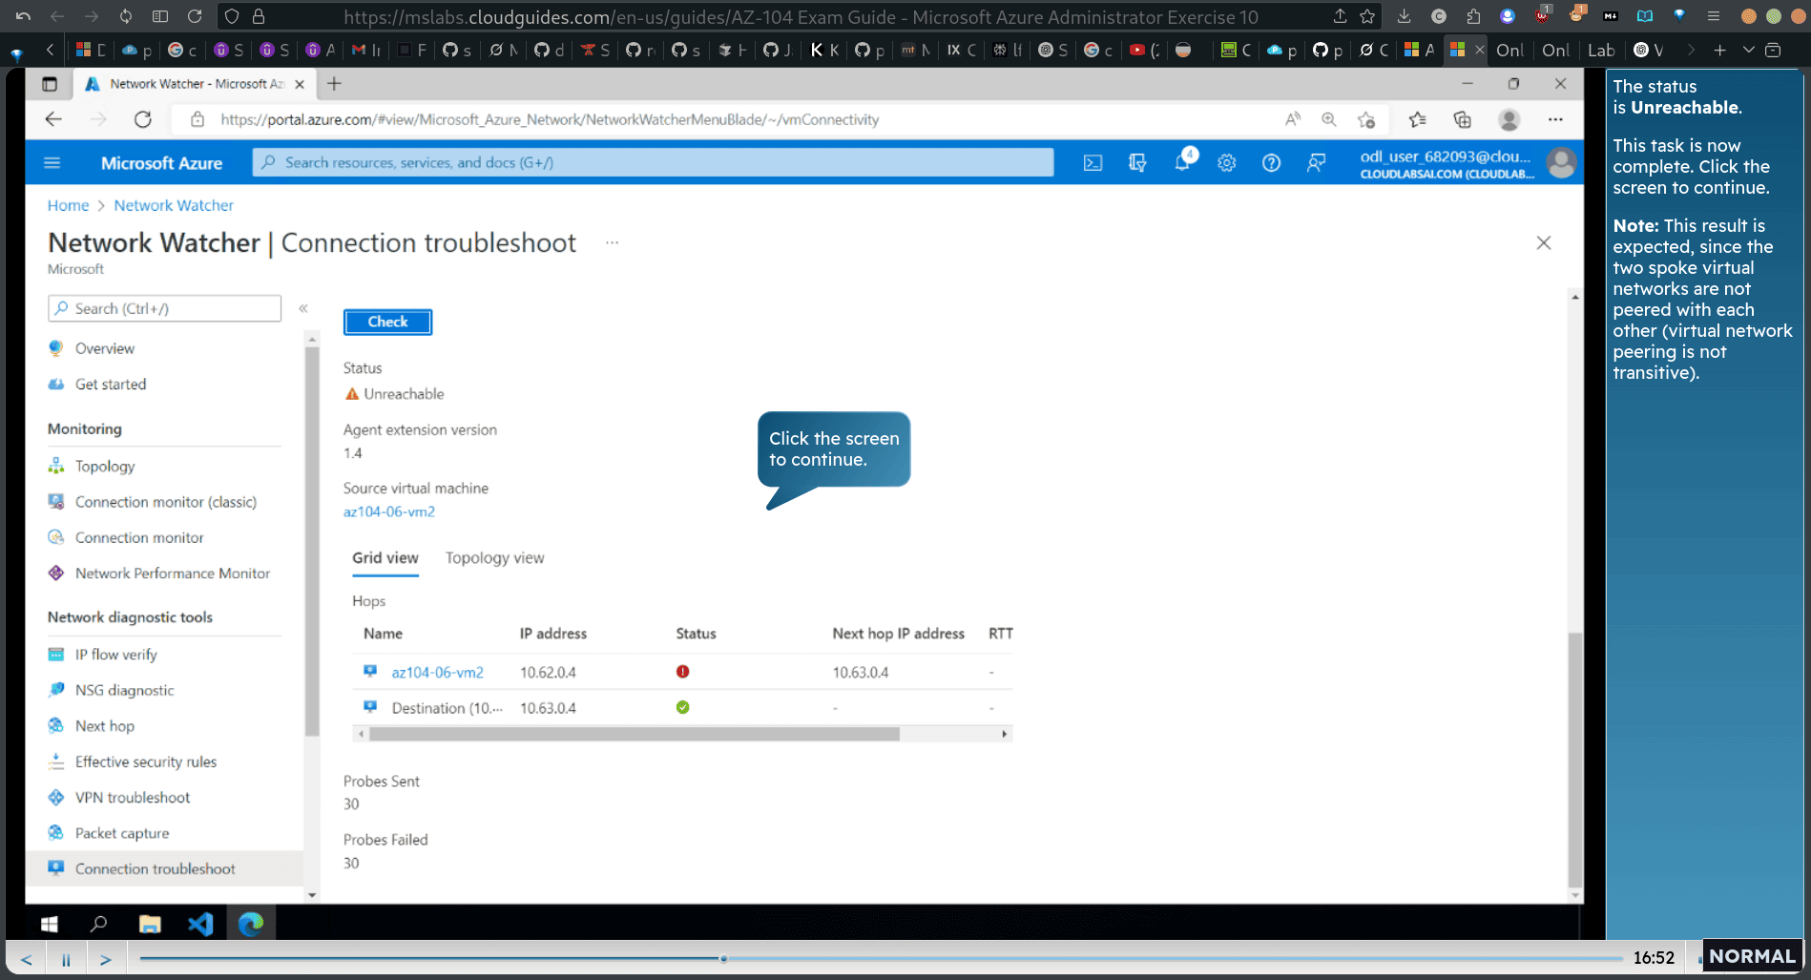This screenshot has height=980, width=1811.
Task: Open Azure notifications bell
Action: tap(1182, 162)
